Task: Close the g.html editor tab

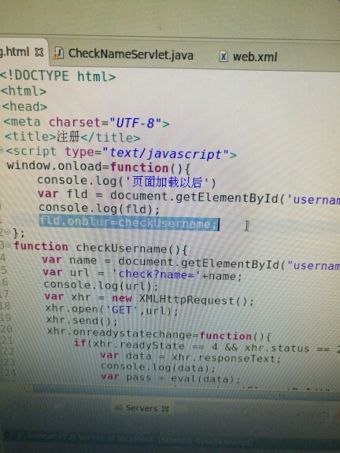Action: point(39,52)
